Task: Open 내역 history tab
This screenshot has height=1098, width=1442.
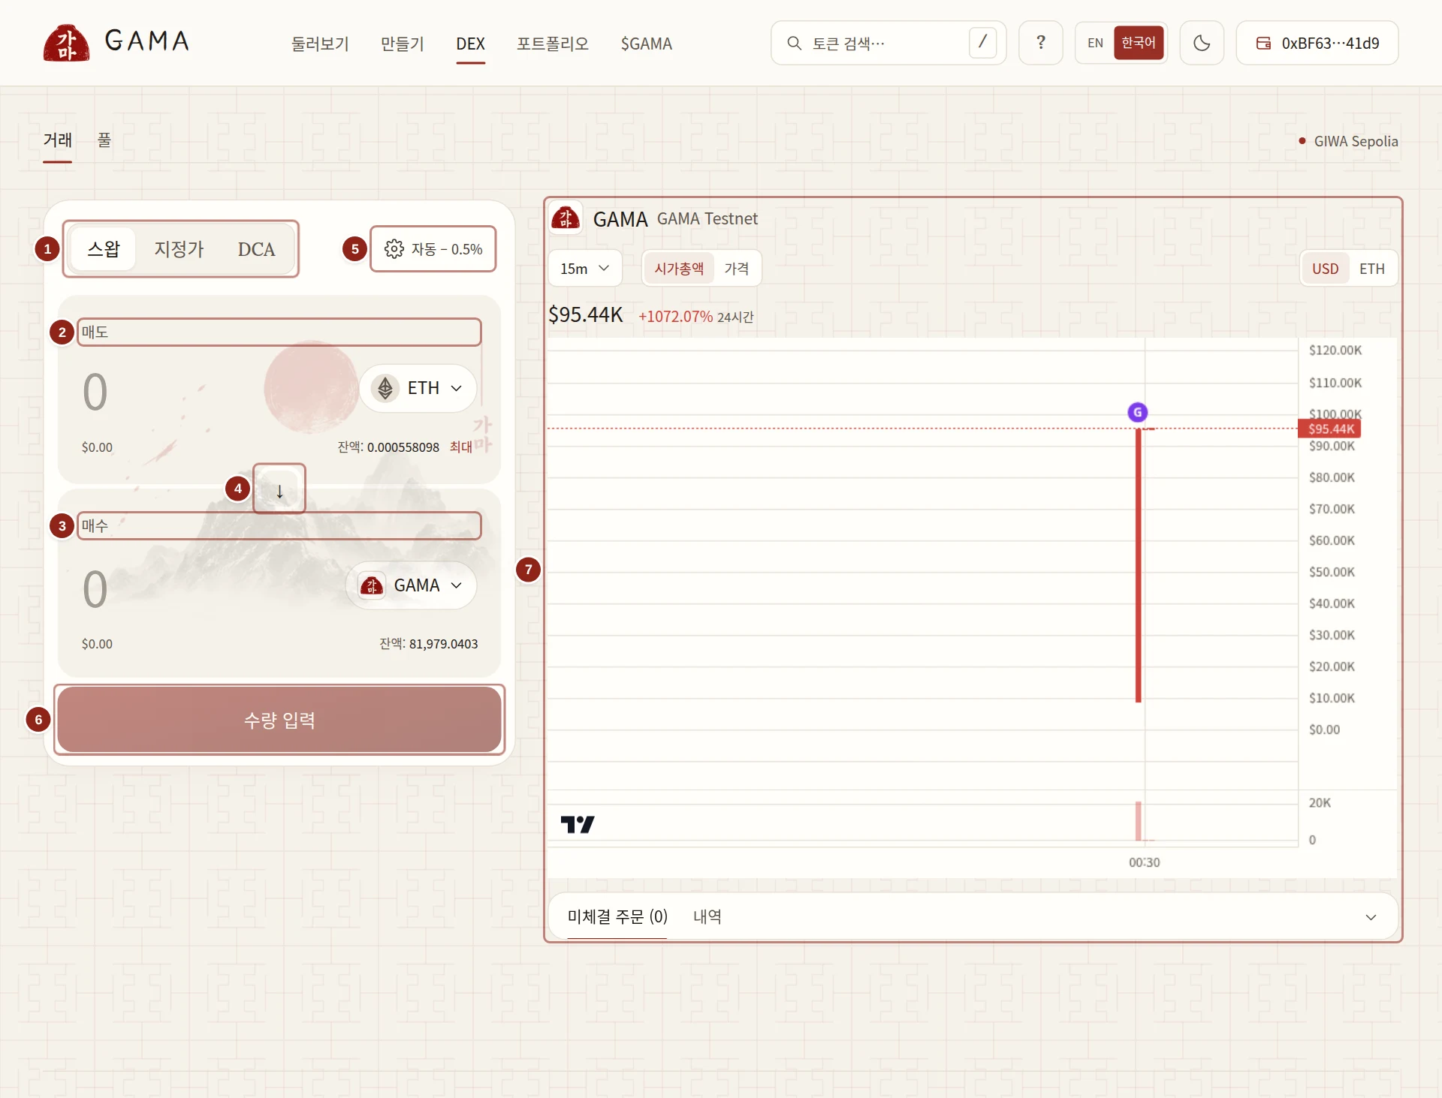Action: click(x=707, y=916)
